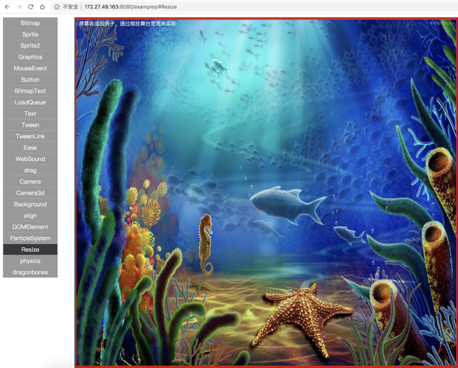Go back with the browser back arrow
The image size is (458, 368).
pyautogui.click(x=7, y=7)
